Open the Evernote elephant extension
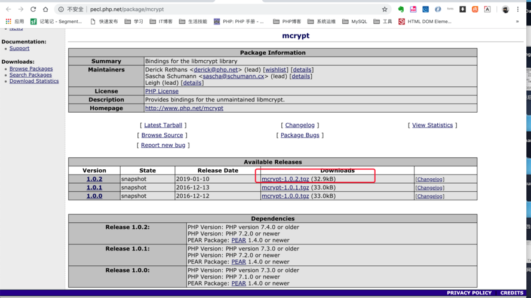Screen dimensions: 531x298 click(401, 10)
